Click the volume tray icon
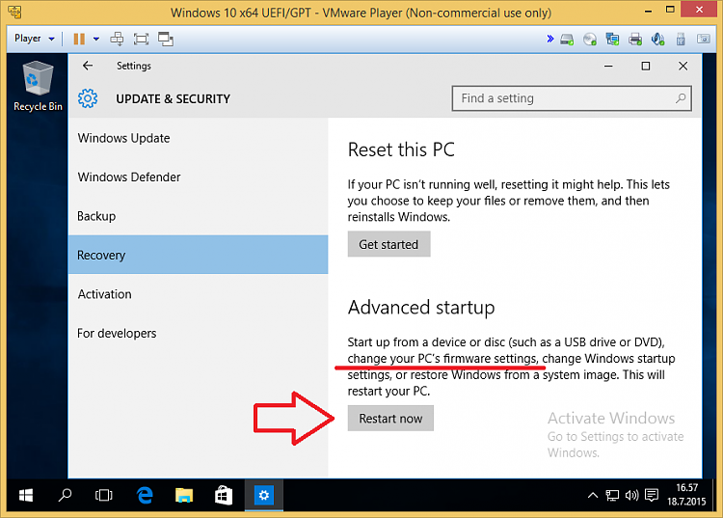 [x=631, y=496]
